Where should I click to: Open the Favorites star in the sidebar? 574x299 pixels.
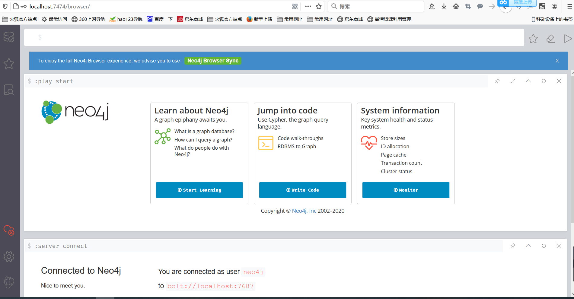(9, 64)
